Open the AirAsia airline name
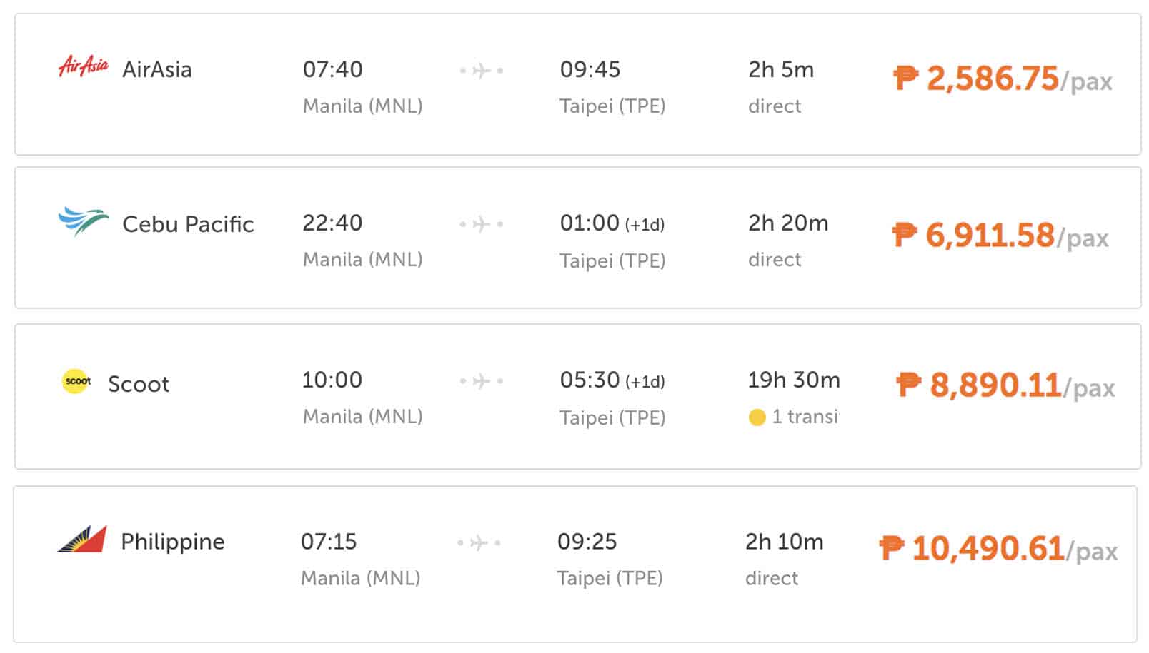Image resolution: width=1149 pixels, height=653 pixels. click(x=157, y=70)
